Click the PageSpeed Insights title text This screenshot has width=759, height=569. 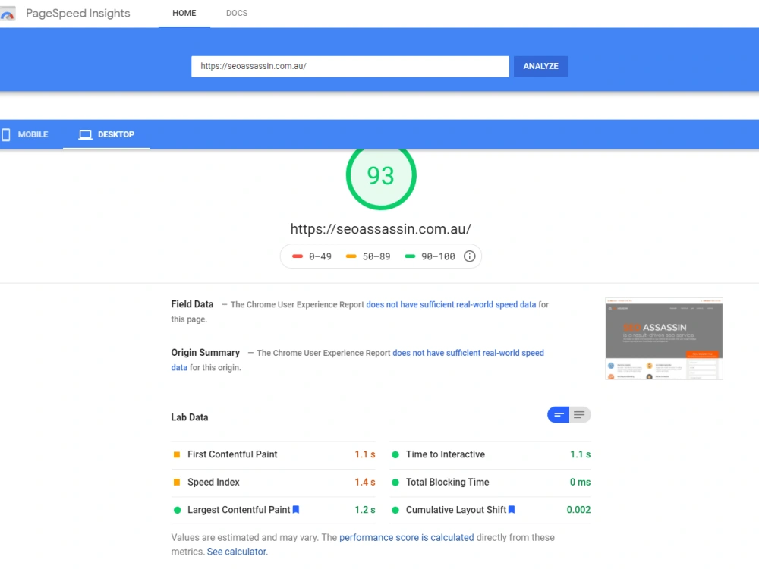coord(78,13)
